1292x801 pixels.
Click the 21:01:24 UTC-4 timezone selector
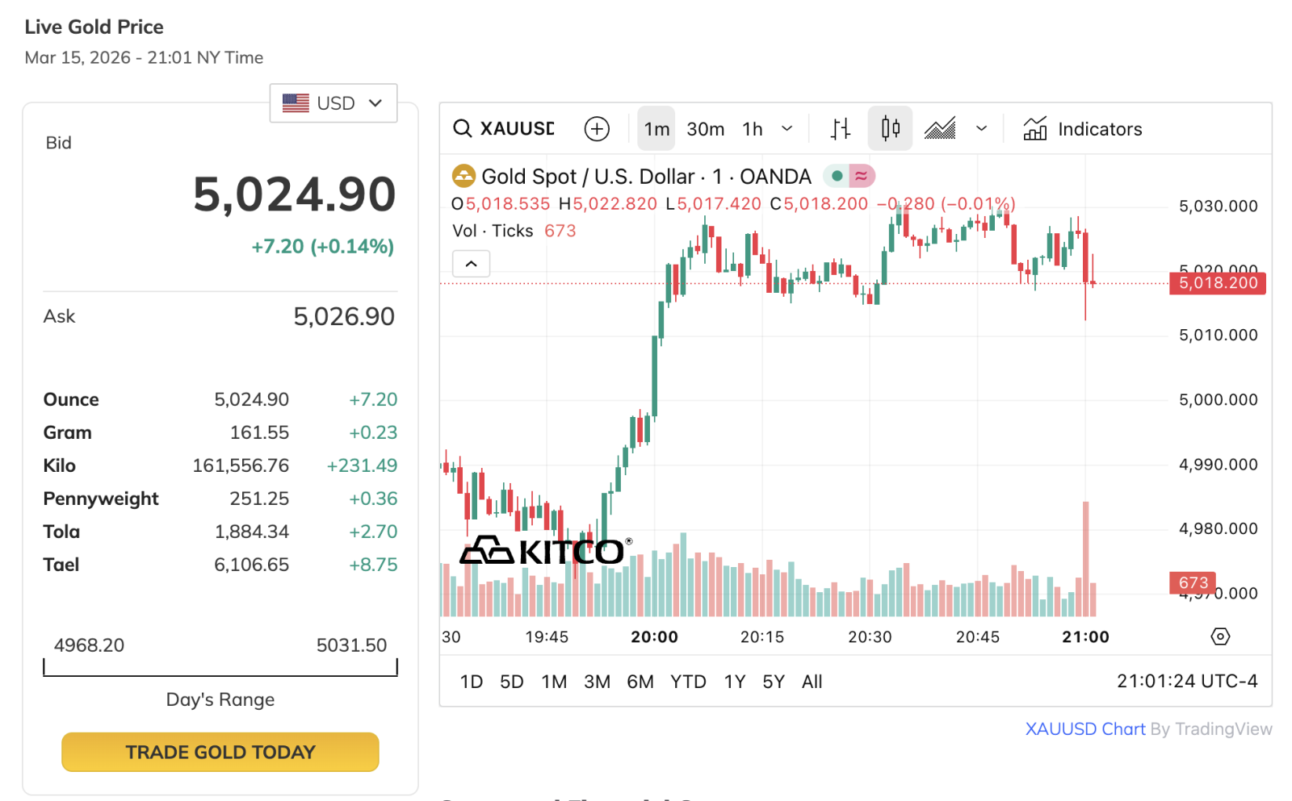1186,682
